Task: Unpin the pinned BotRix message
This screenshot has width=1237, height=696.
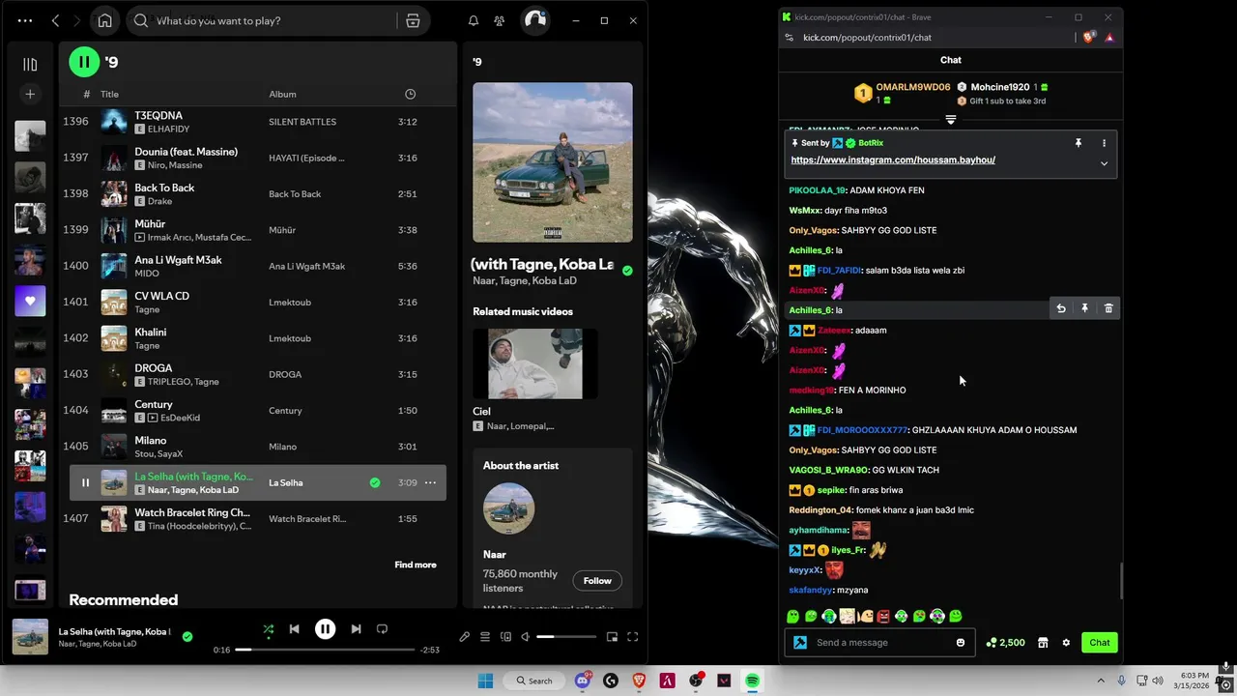Action: 1079,143
